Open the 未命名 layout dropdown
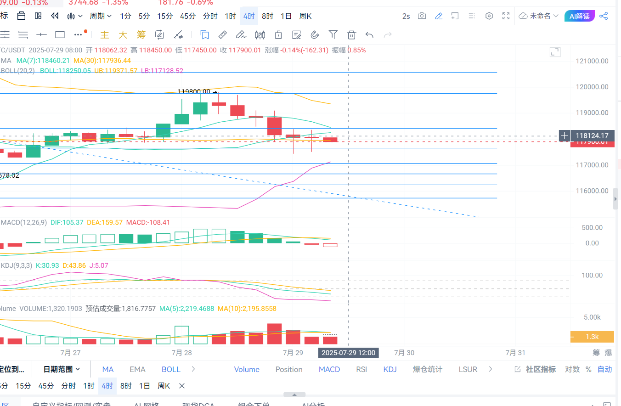The width and height of the screenshot is (621, 406). coord(539,16)
